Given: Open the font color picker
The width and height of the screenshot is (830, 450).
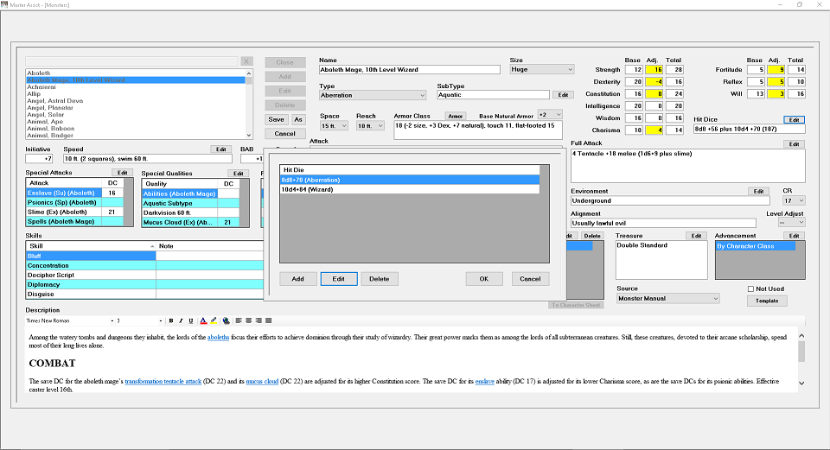Looking at the screenshot, I should 203,320.
